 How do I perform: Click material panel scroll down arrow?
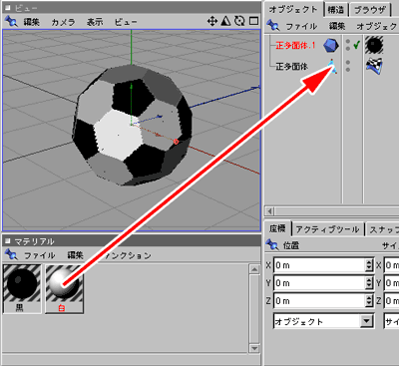point(254,348)
